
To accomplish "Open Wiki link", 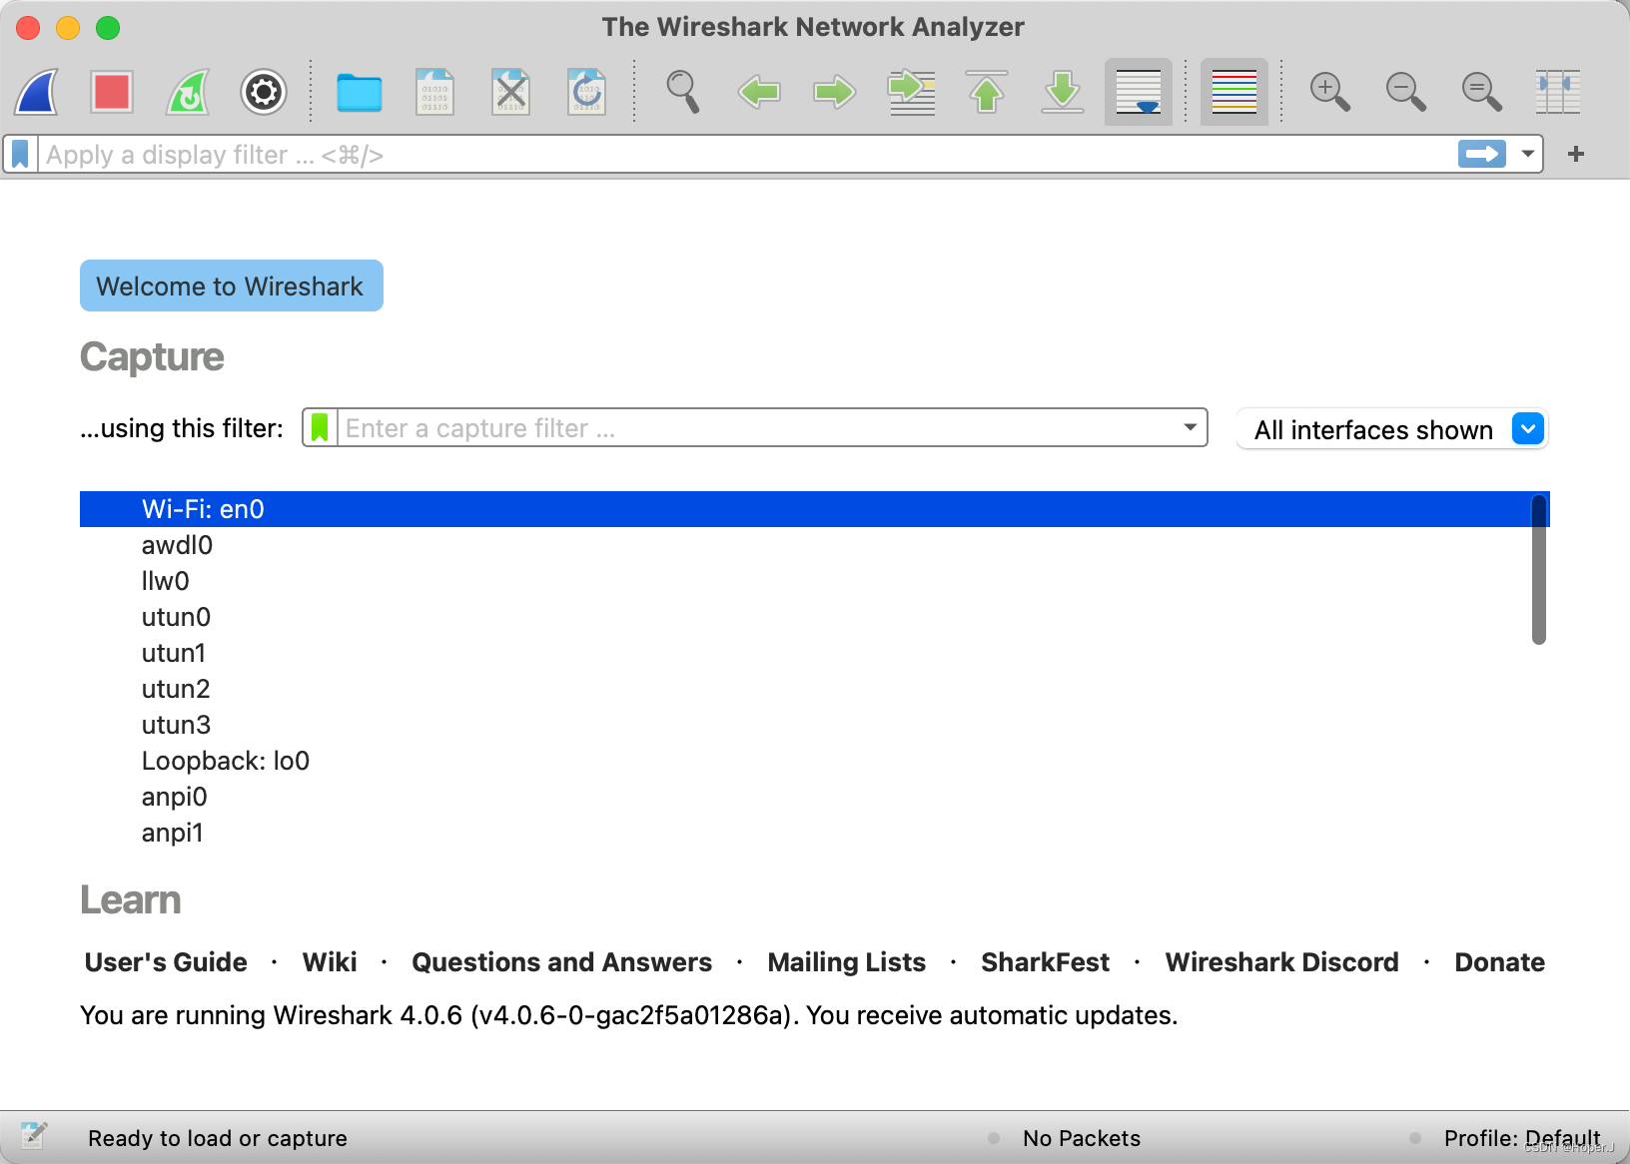I will 330,962.
